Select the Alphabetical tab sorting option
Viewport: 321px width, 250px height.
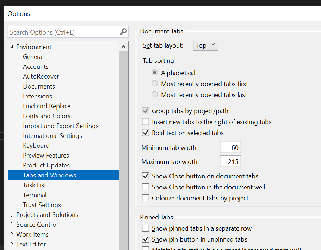coord(155,73)
